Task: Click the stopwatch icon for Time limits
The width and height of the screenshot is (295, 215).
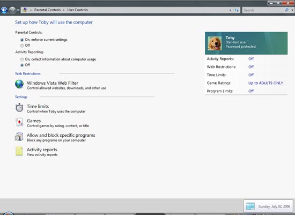Action: click(x=19, y=108)
